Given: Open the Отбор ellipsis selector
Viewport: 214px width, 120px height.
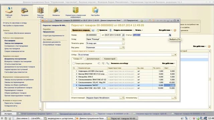Looking at the screenshot, I should (173, 55).
